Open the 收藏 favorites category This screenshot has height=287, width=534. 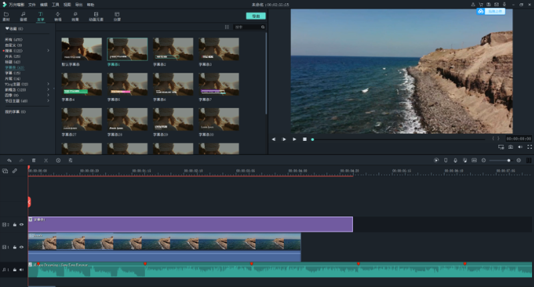(x=14, y=29)
